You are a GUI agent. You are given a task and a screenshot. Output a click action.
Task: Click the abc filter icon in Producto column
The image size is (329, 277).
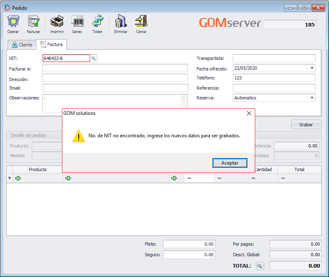tap(17, 178)
